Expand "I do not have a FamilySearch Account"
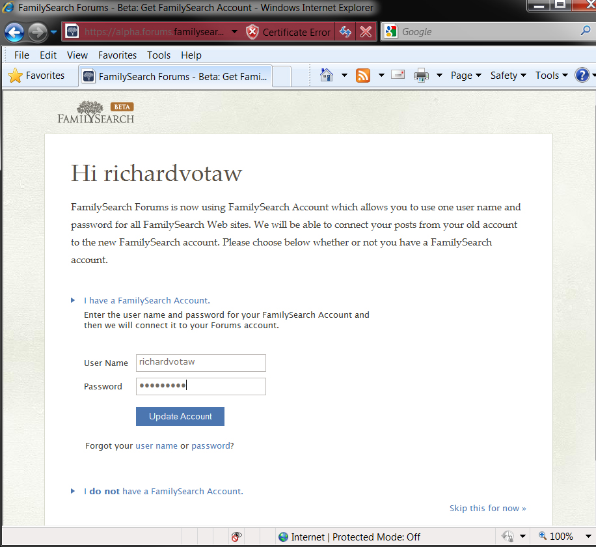The width and height of the screenshot is (596, 547). click(166, 491)
